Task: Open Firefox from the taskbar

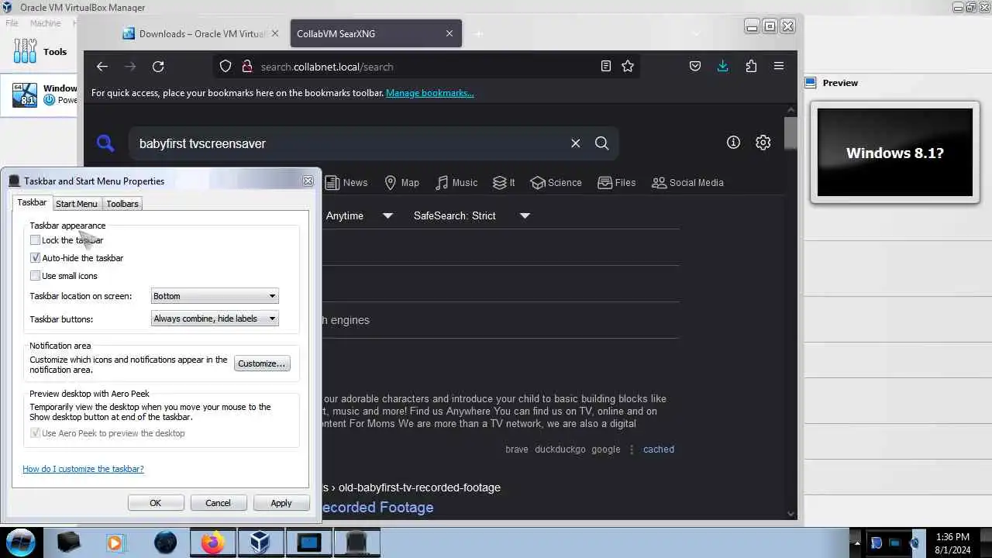Action: pyautogui.click(x=212, y=542)
